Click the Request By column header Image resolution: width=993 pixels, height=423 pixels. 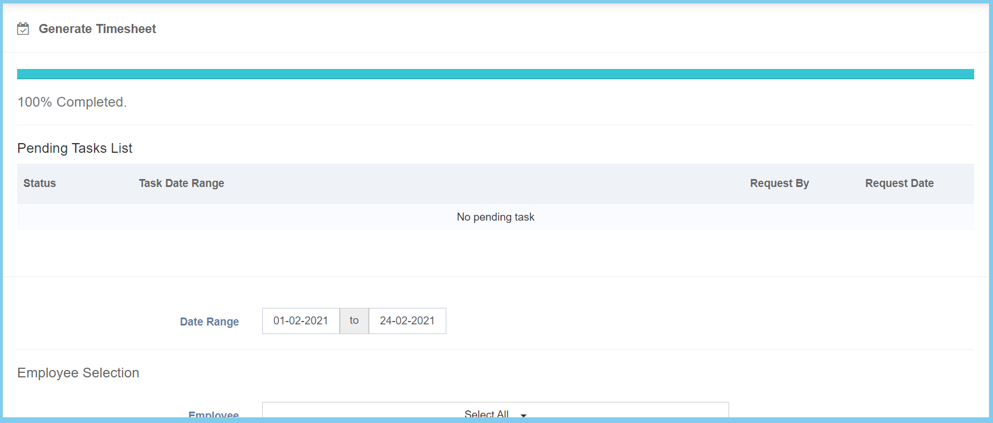(x=779, y=184)
